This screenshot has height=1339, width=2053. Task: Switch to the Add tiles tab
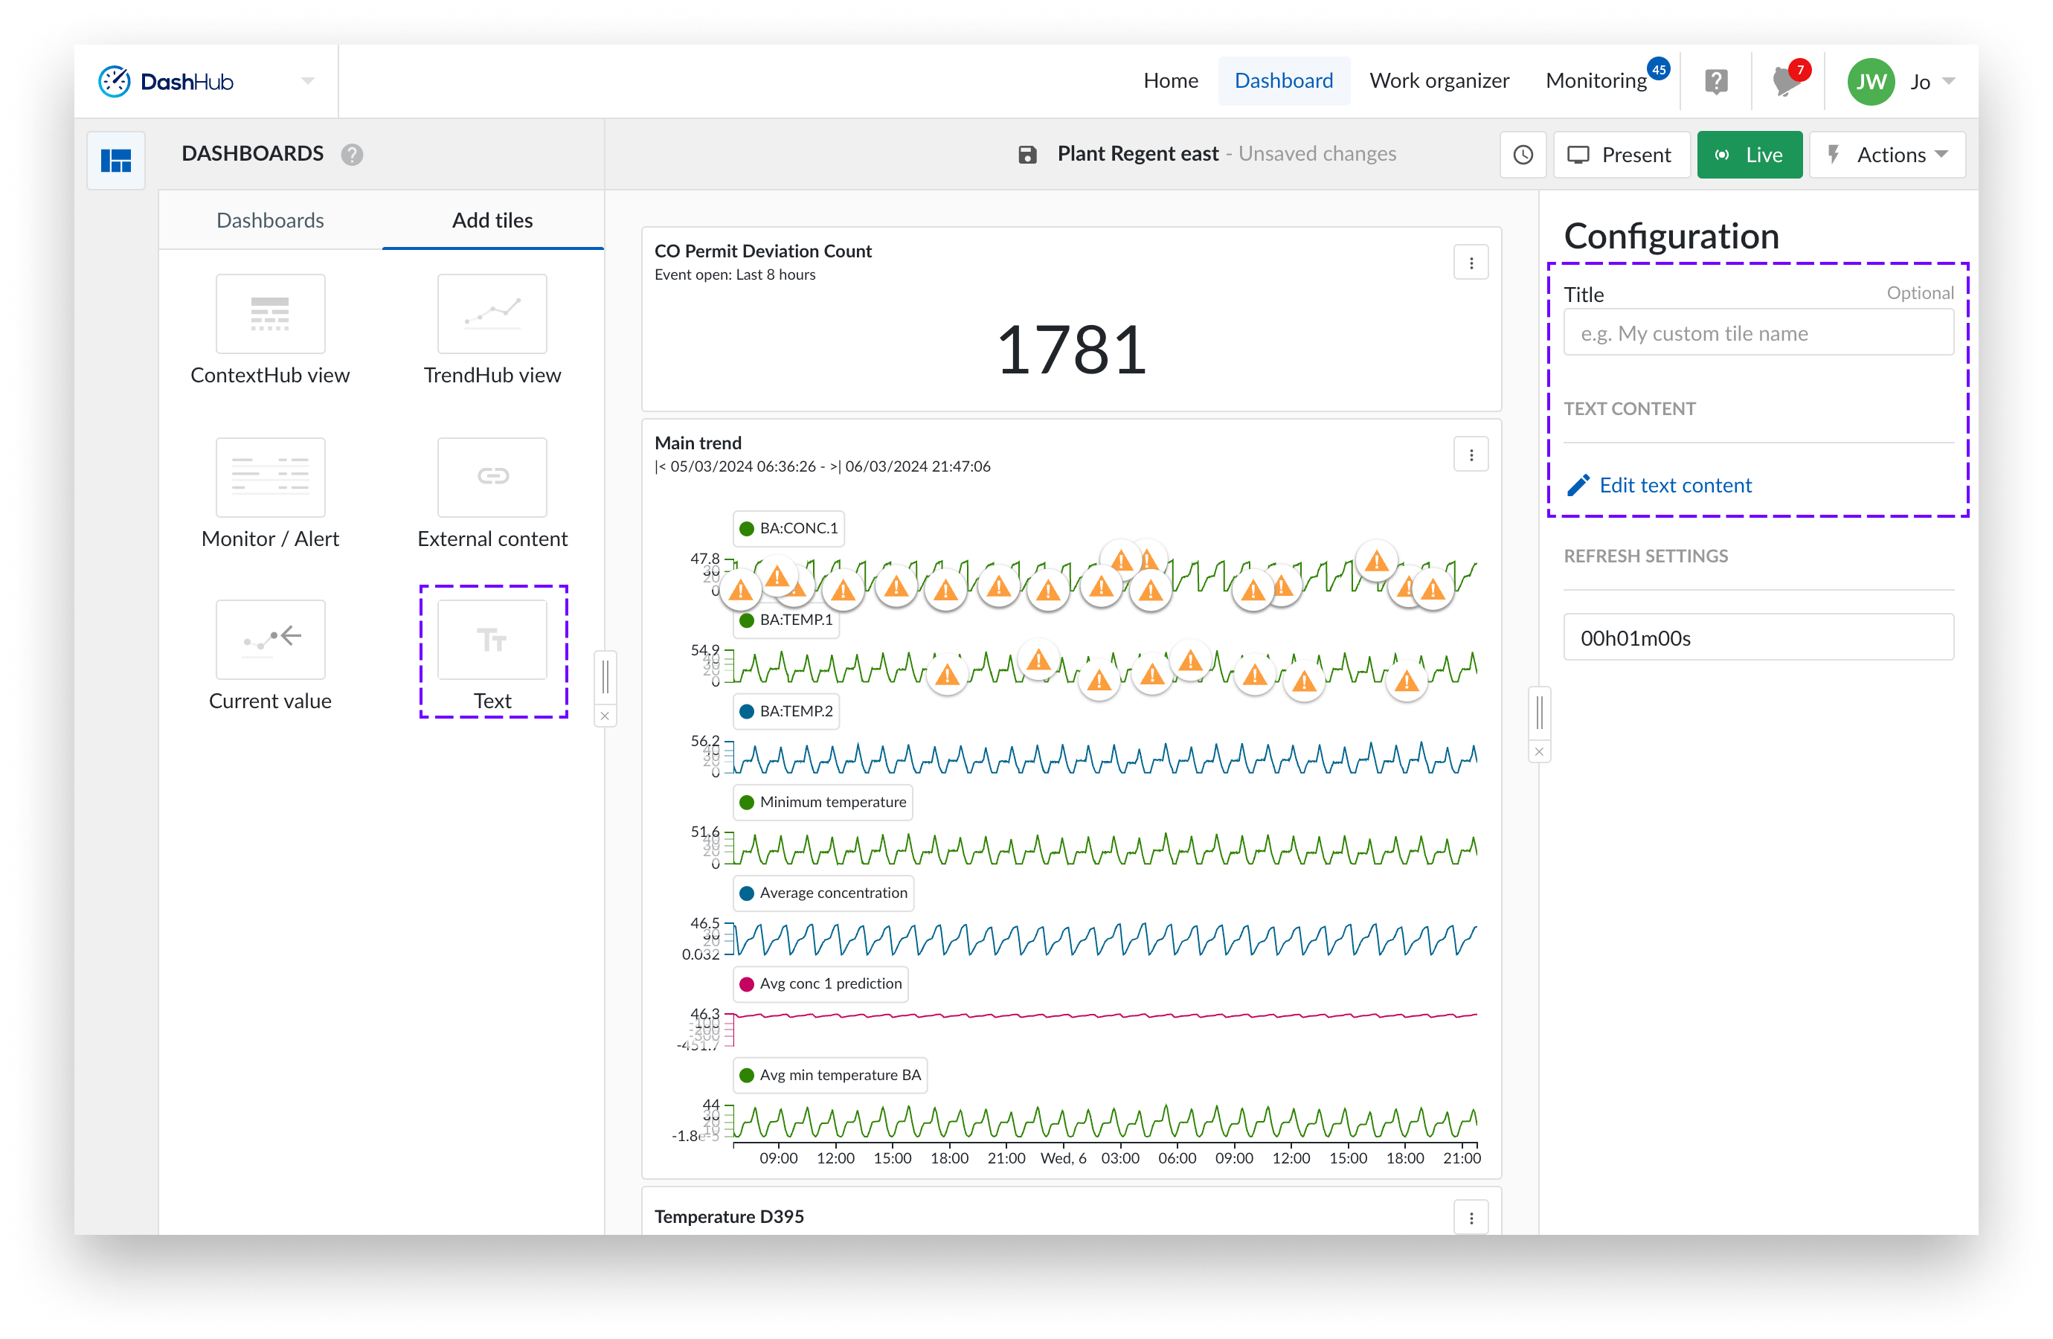click(492, 220)
